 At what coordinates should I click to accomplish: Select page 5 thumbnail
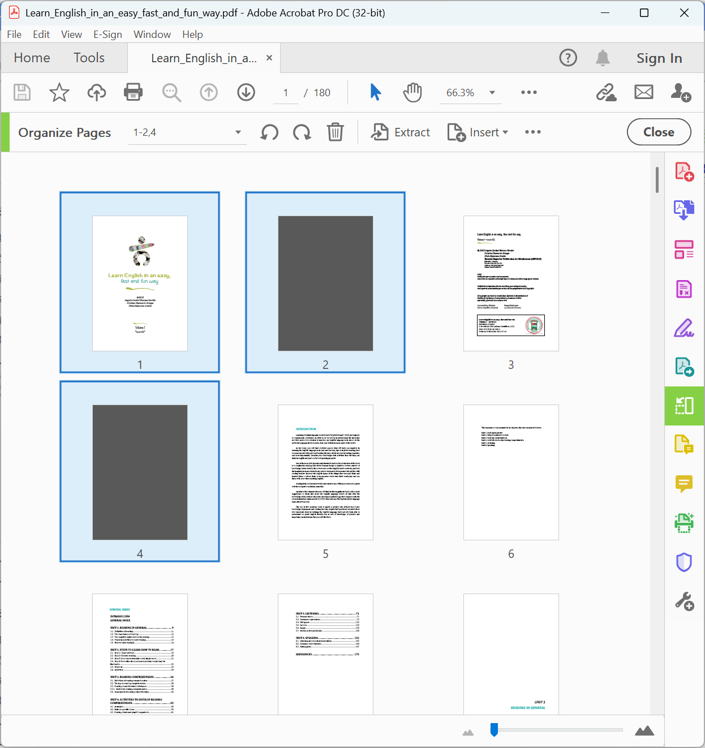click(x=325, y=472)
